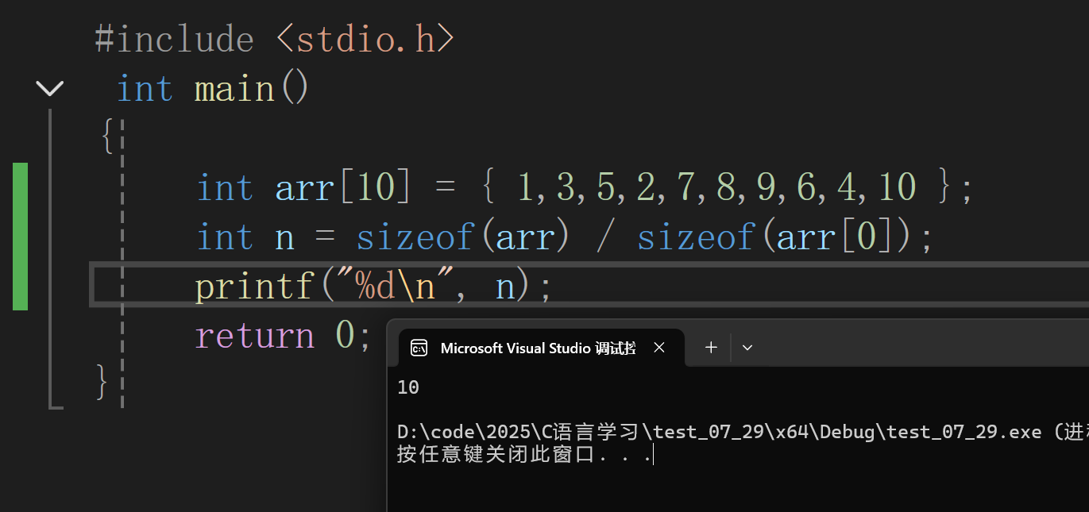Click the closing brace of main
The width and height of the screenshot is (1089, 512).
coord(101,382)
